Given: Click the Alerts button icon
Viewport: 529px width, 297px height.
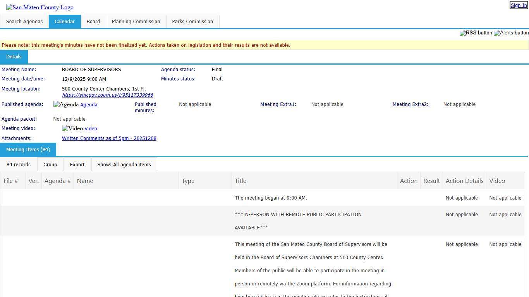Looking at the screenshot, I should point(511,33).
